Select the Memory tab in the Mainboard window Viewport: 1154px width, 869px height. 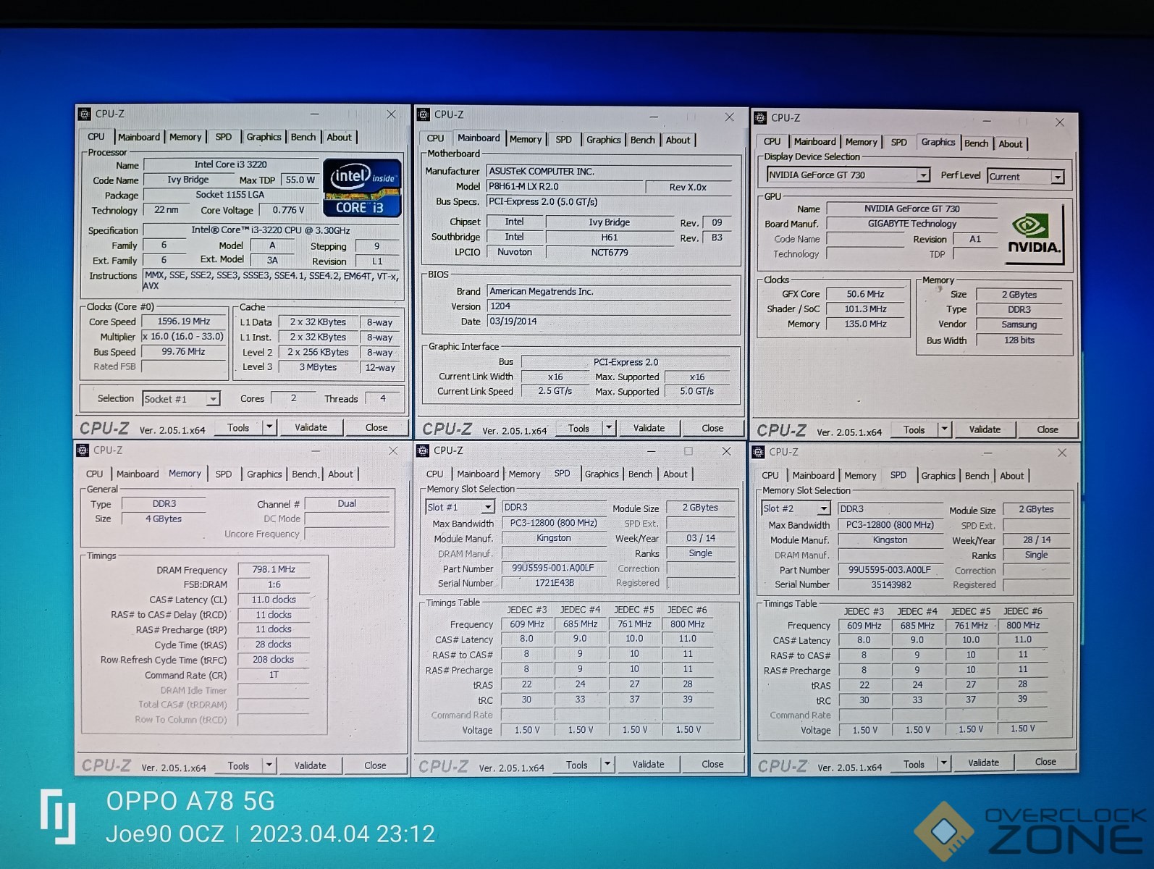click(x=526, y=139)
